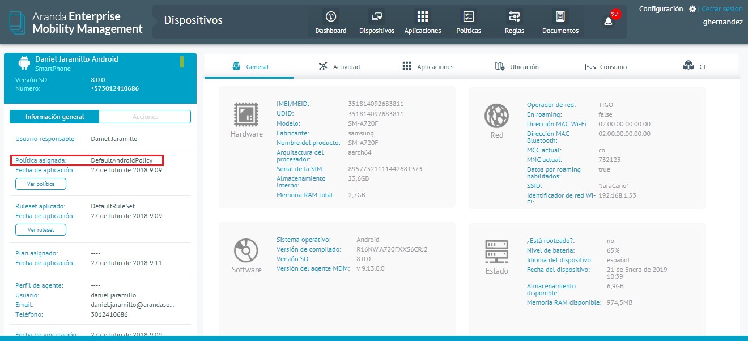Open the Reglas navigation icon

pyautogui.click(x=515, y=17)
